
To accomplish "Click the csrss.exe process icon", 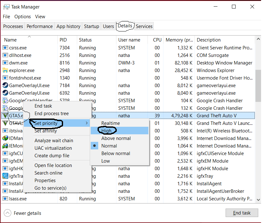I will point(5,48).
